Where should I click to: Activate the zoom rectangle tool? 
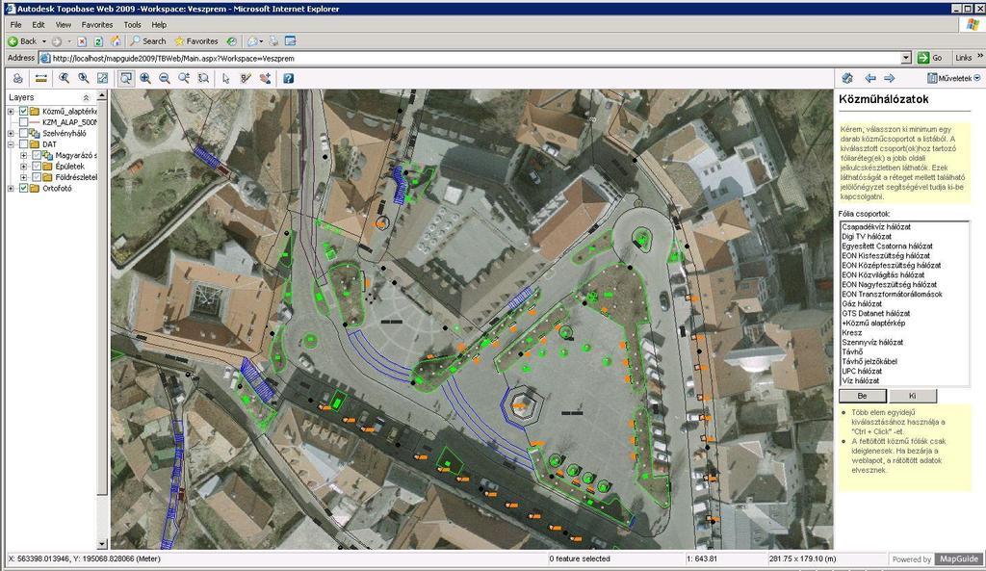coord(126,79)
